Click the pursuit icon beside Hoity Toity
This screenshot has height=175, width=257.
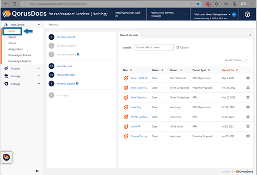point(126,107)
